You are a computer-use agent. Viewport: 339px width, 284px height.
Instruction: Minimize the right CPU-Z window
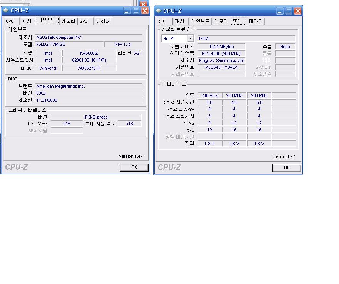(x=280, y=11)
